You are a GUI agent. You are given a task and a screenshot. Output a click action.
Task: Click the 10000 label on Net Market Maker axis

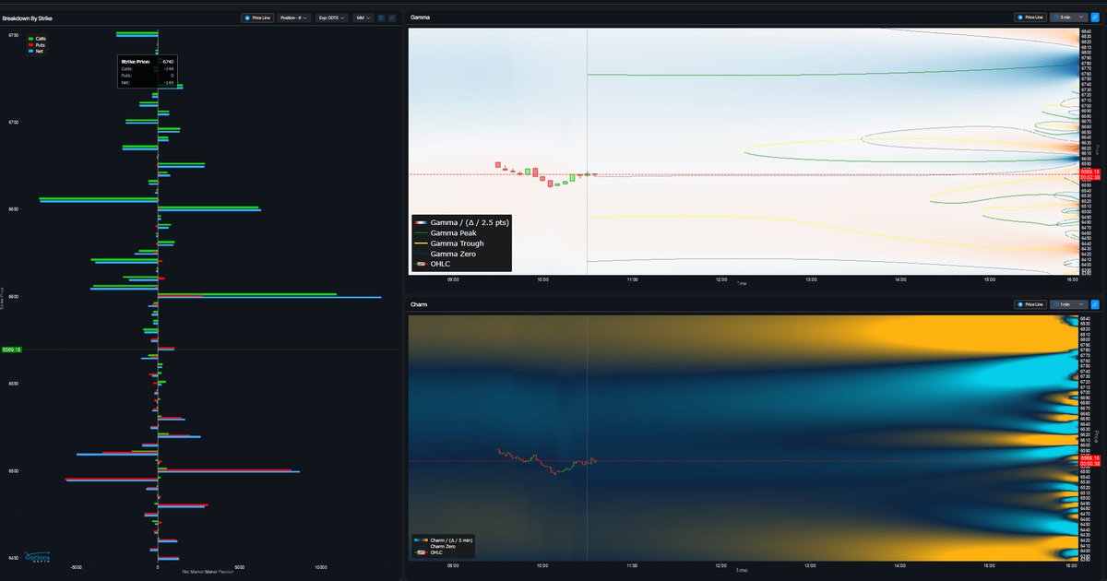pyautogui.click(x=321, y=568)
